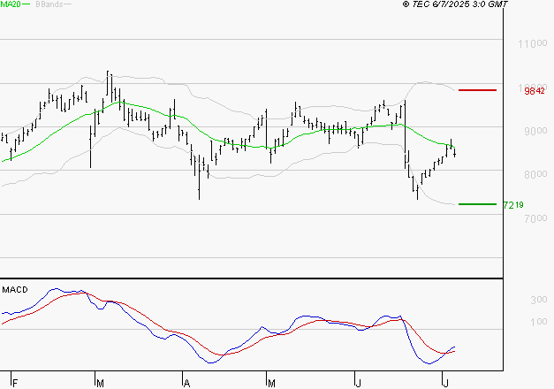
Task: Click the TEC copyright timestamp text
Action: (x=455, y=4)
